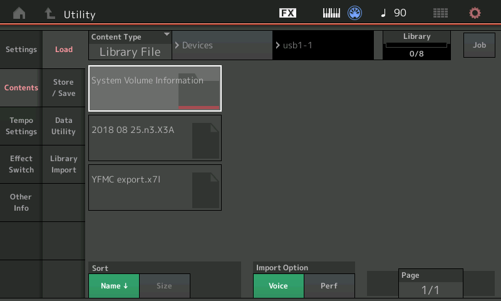Click the exit up-arrow icon beside Utility
This screenshot has width=501, height=301.
(x=49, y=13)
